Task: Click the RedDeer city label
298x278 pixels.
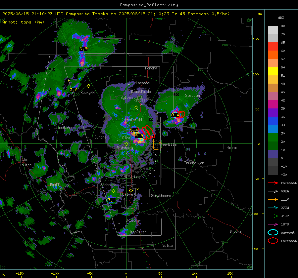Action: click(x=140, y=100)
